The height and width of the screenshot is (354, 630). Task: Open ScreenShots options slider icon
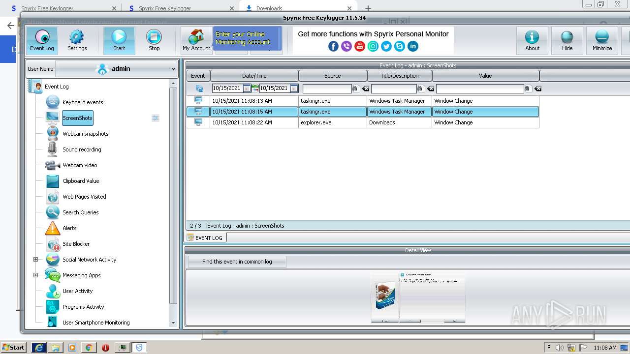[156, 118]
